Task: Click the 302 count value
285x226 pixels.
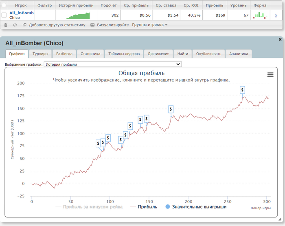Action: click(115, 15)
